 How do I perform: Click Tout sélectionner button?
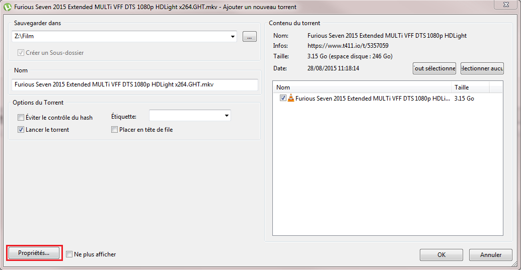(434, 68)
